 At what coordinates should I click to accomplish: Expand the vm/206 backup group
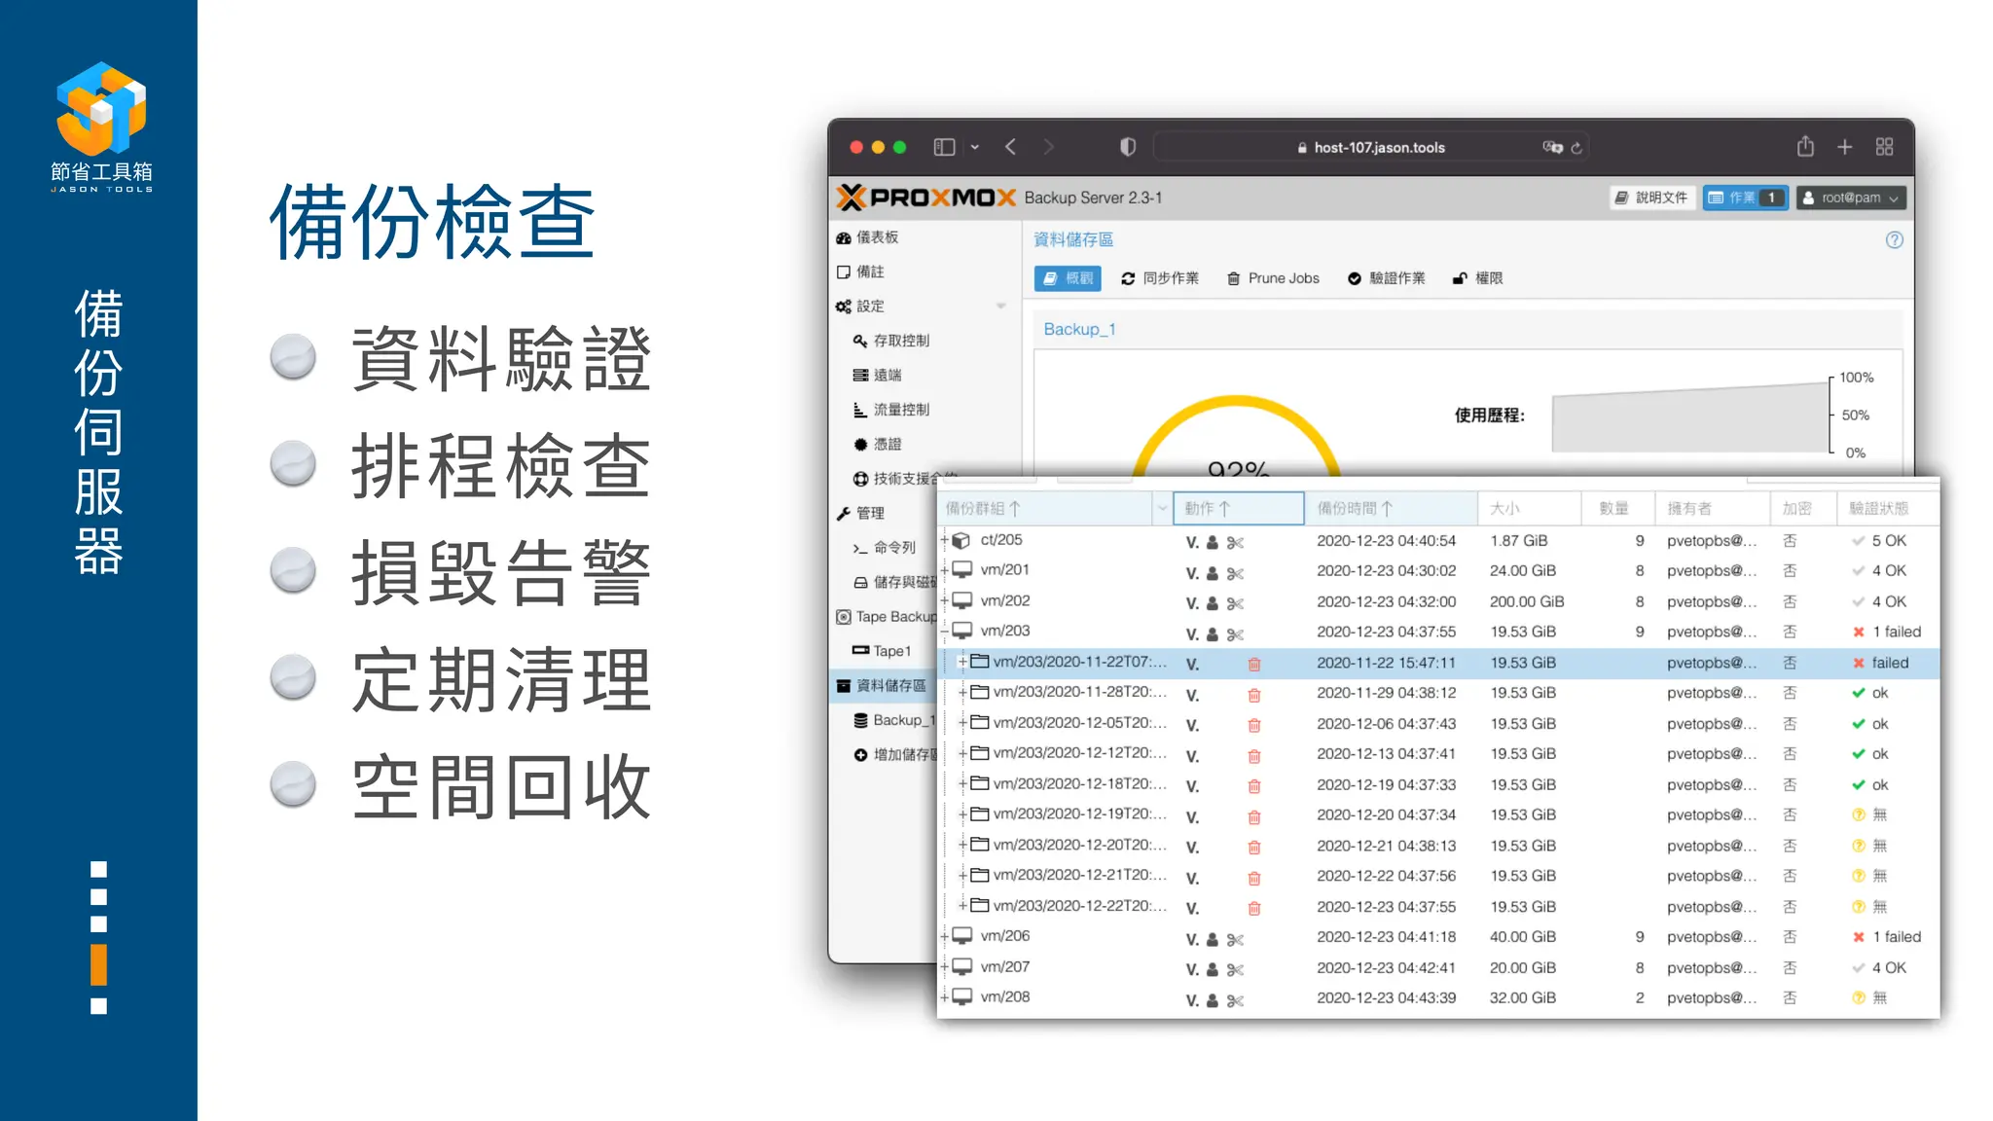pos(944,936)
